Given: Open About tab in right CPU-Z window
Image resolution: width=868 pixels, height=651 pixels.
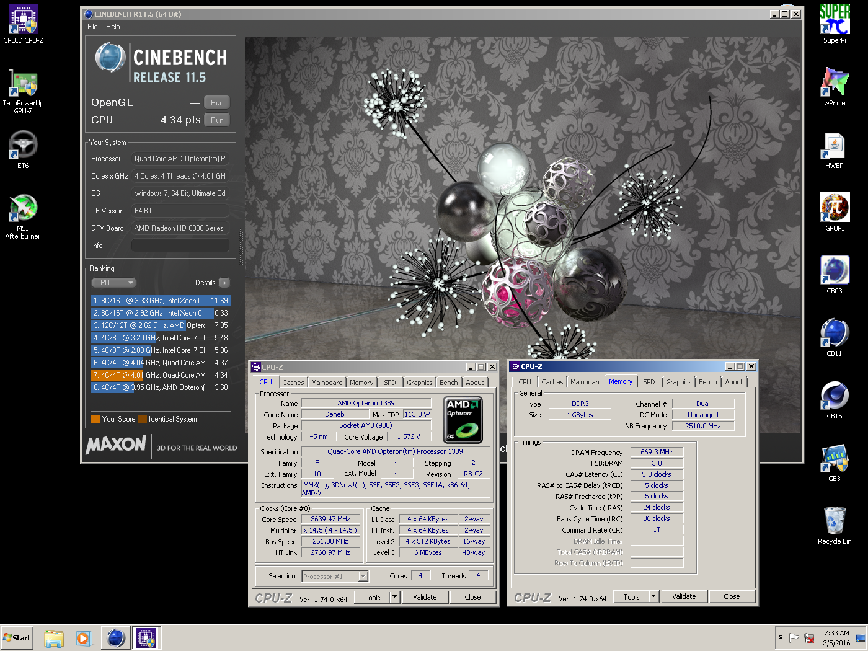Looking at the screenshot, I should pos(734,382).
